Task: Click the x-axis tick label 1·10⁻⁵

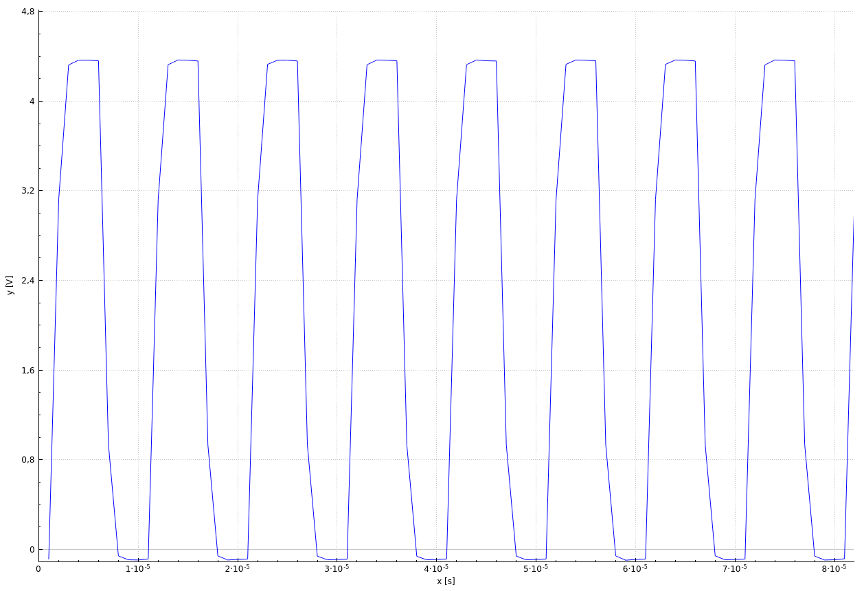Action: click(x=137, y=568)
